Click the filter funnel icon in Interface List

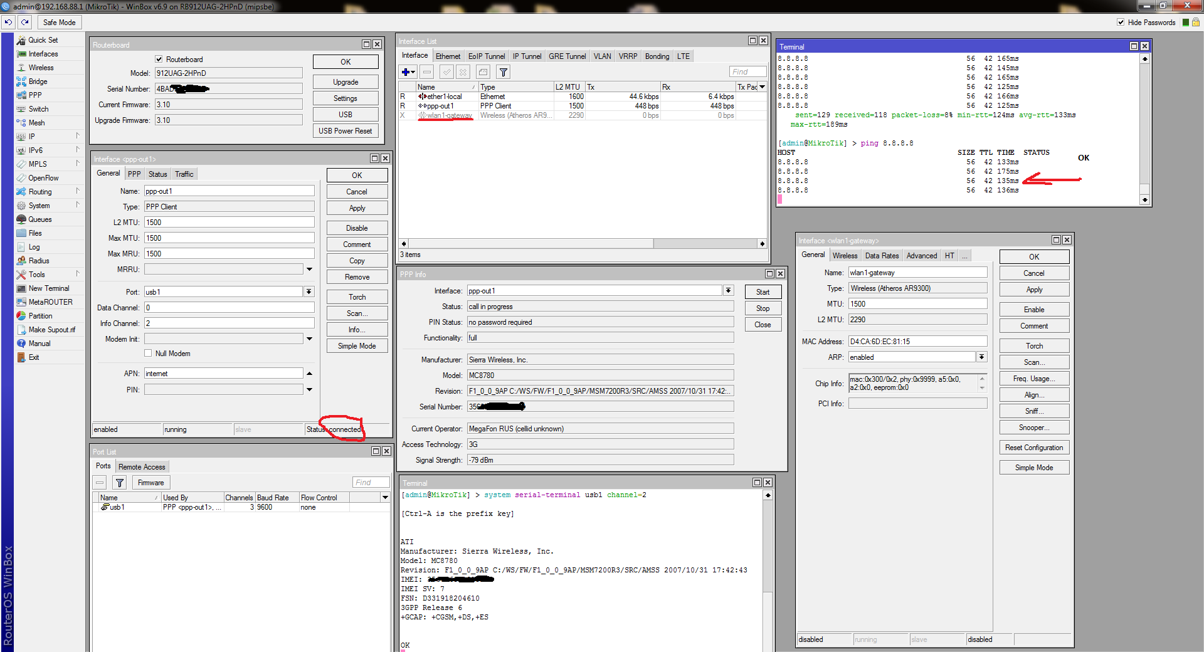(x=503, y=72)
